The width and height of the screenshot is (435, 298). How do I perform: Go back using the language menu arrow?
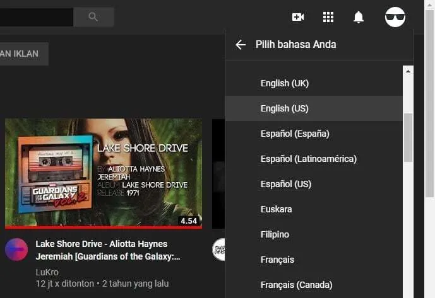coord(241,45)
